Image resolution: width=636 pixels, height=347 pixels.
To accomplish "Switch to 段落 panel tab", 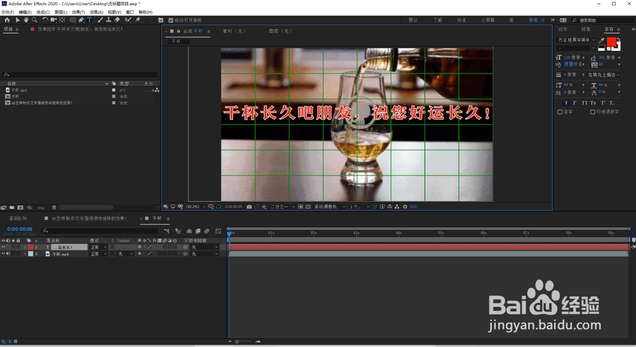I will pos(586,29).
